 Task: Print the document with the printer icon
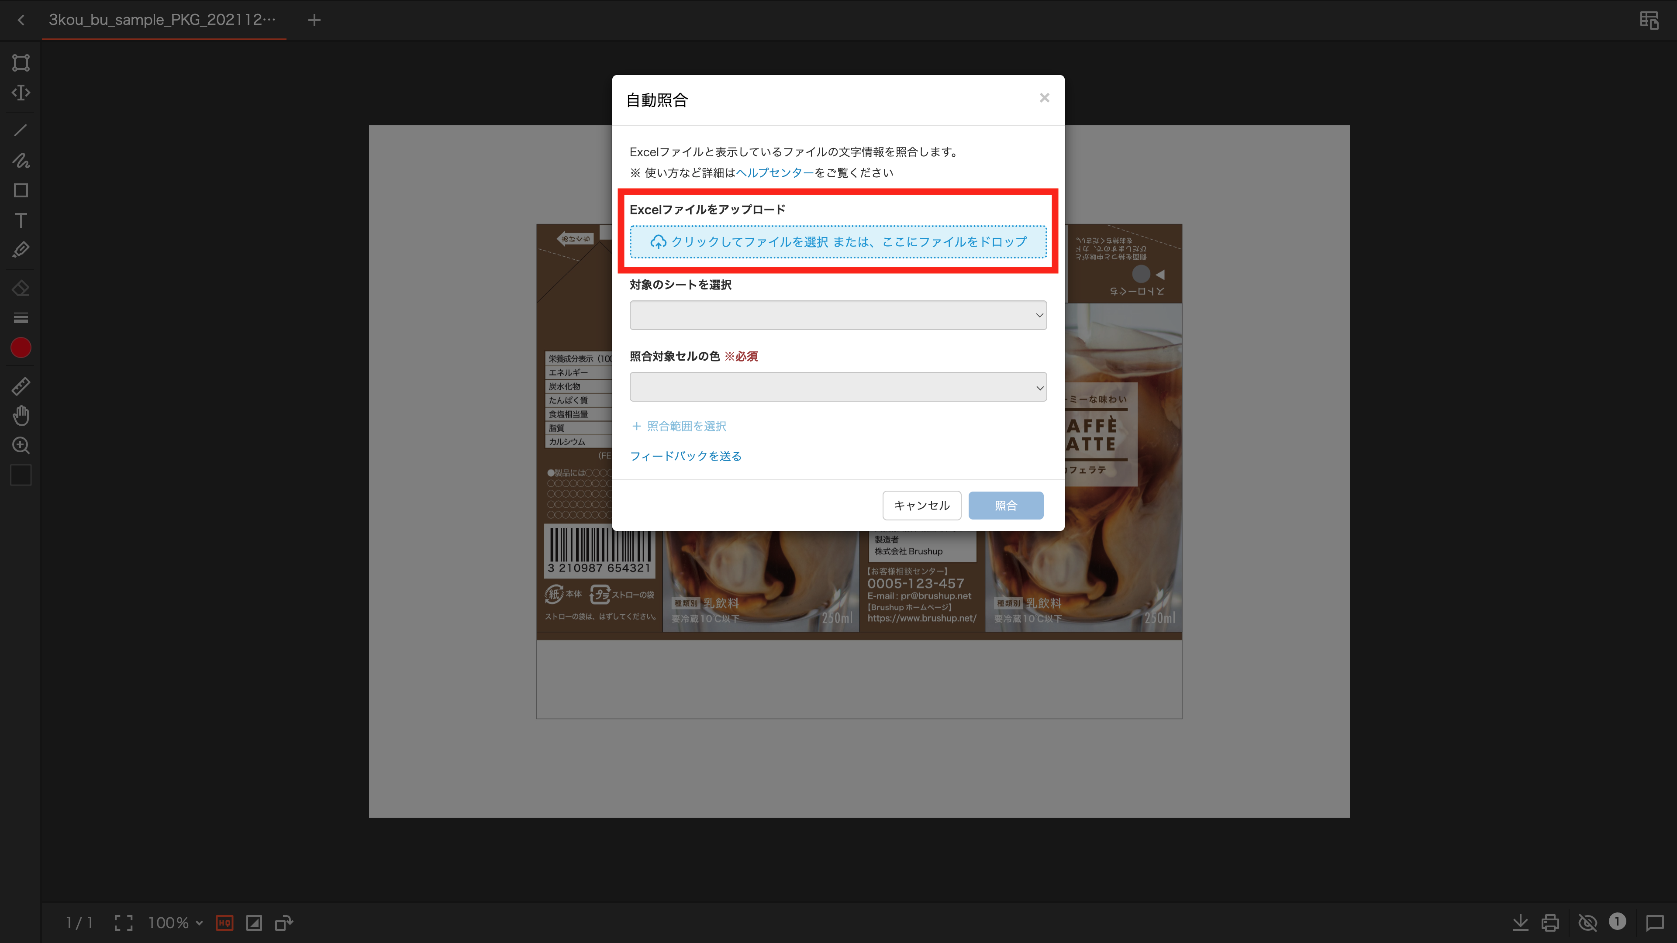pos(1551,923)
